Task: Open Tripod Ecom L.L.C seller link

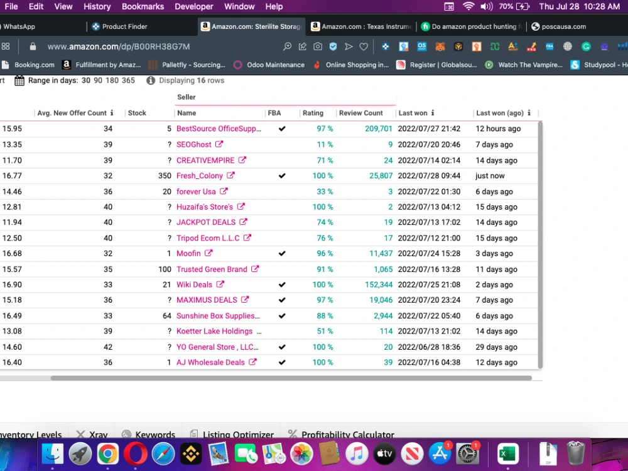Action: click(208, 238)
